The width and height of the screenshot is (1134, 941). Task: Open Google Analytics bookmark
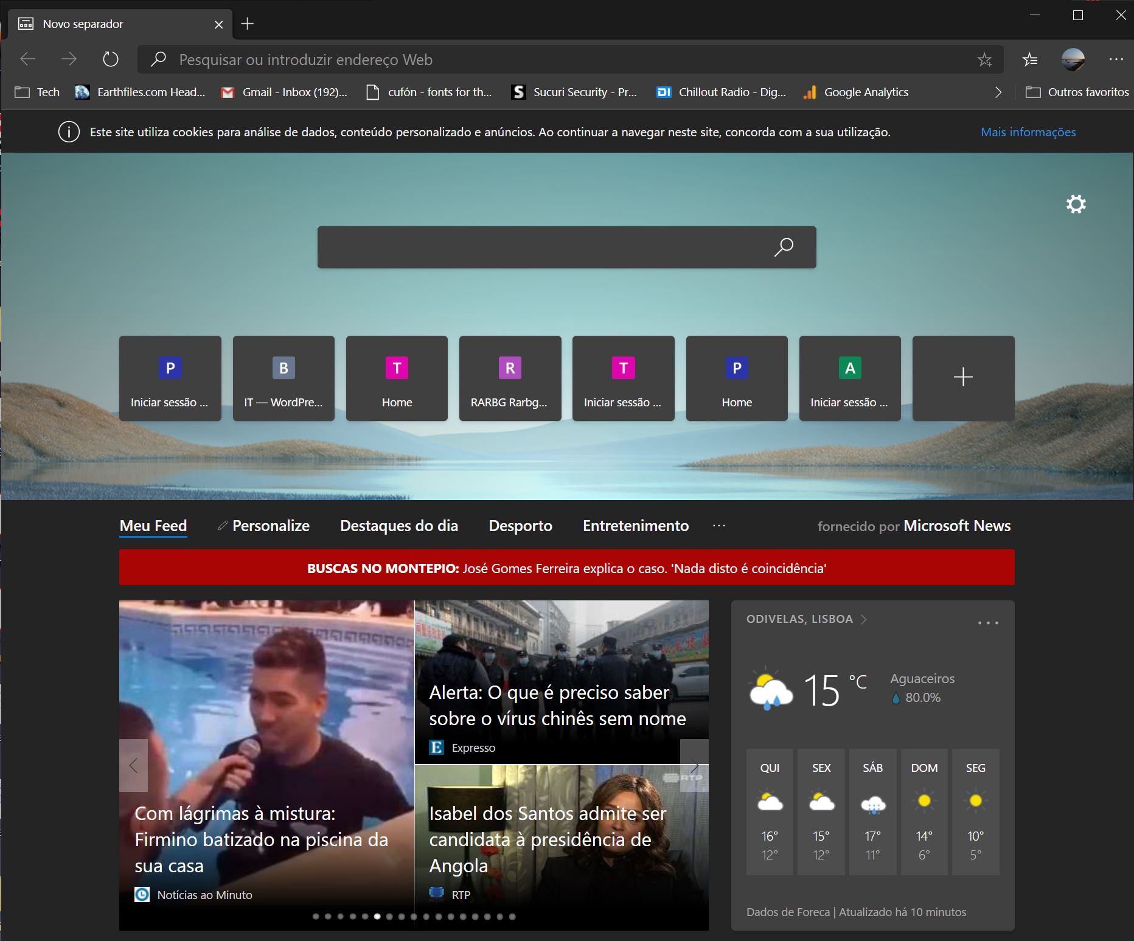click(x=856, y=92)
